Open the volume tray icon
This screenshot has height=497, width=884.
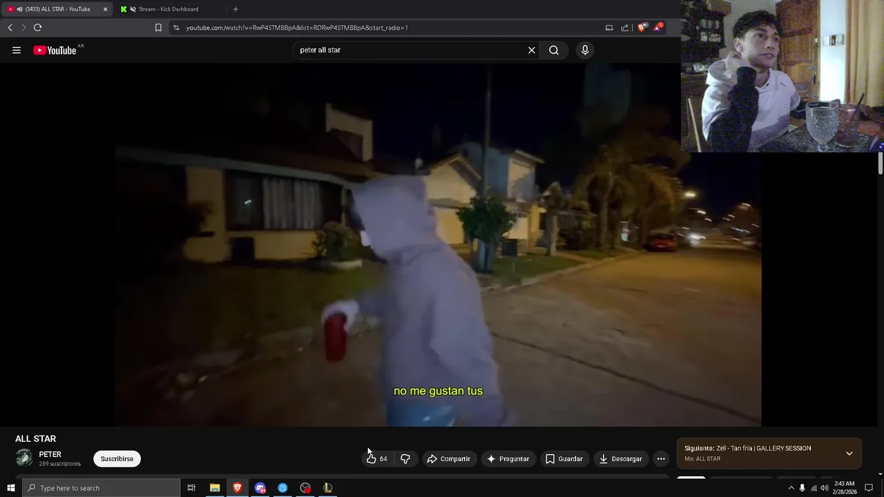pos(824,488)
